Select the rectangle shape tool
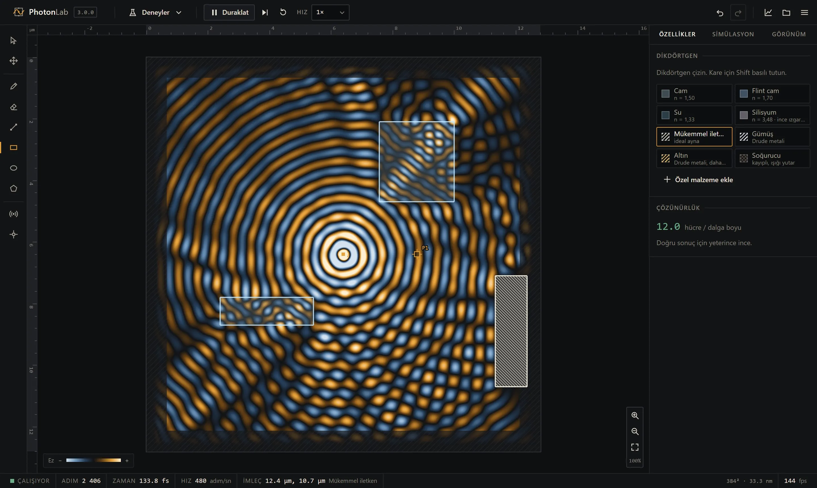This screenshot has height=488, width=817. [14, 148]
